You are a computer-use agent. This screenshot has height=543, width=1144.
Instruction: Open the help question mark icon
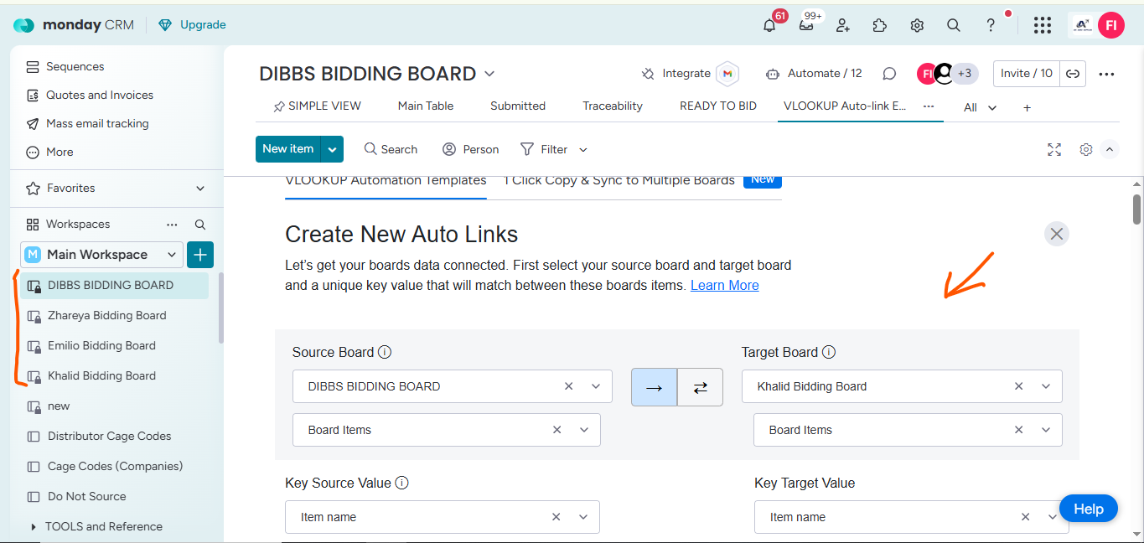(991, 25)
